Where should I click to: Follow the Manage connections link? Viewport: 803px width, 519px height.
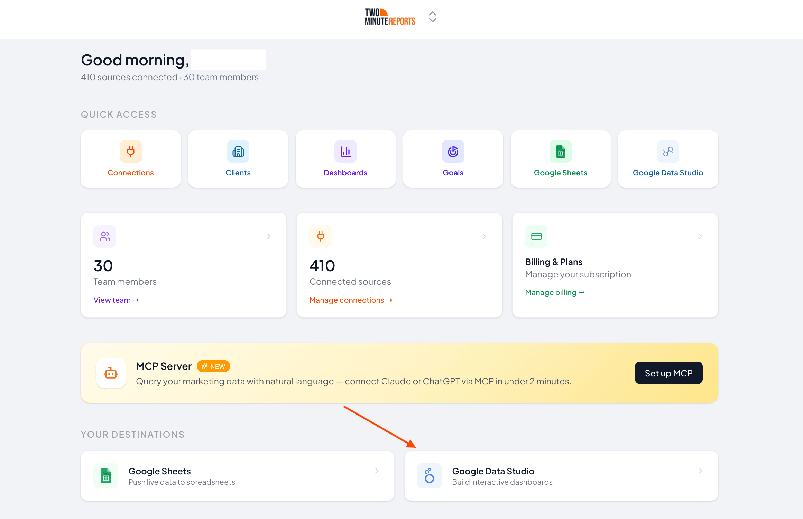click(351, 300)
